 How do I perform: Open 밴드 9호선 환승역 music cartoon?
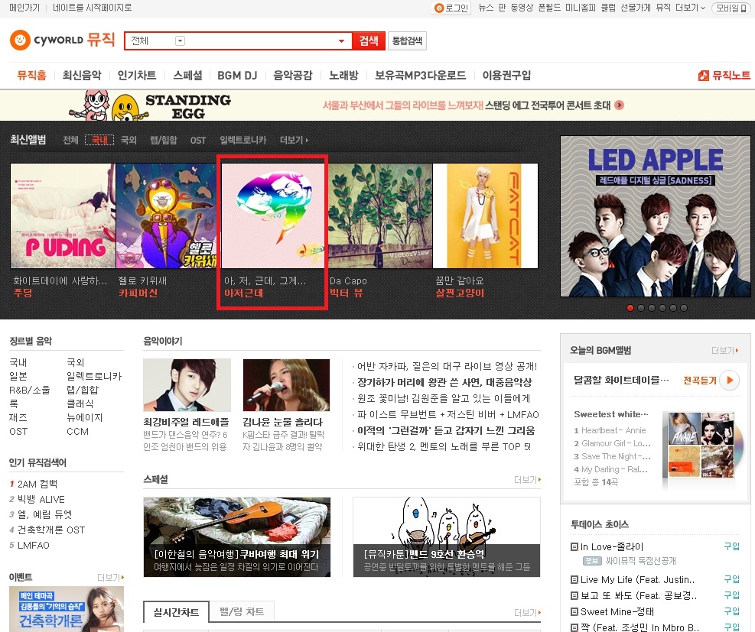click(447, 537)
